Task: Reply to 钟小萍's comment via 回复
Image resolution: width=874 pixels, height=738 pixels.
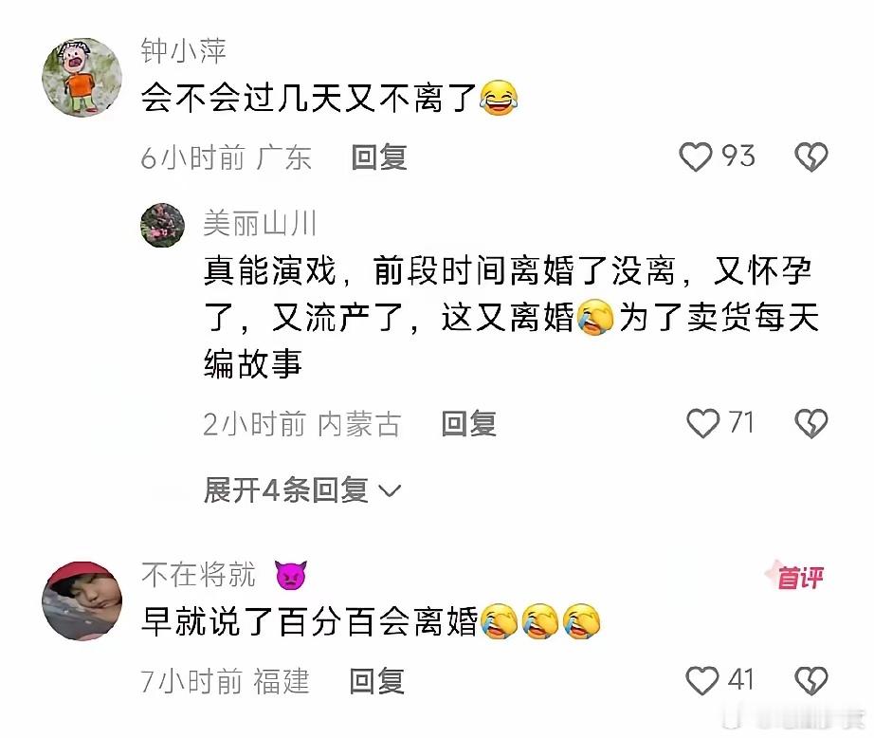Action: point(379,157)
